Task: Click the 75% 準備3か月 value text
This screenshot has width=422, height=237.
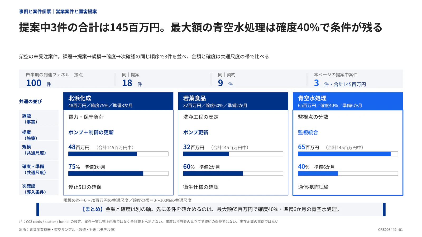Action: pyautogui.click(x=87, y=167)
